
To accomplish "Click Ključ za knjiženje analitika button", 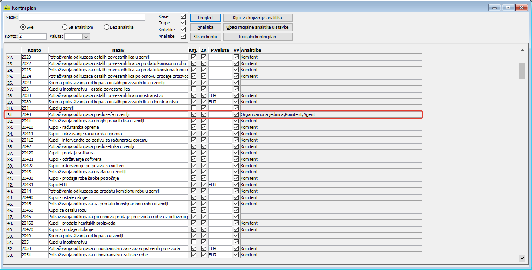I will click(257, 18).
